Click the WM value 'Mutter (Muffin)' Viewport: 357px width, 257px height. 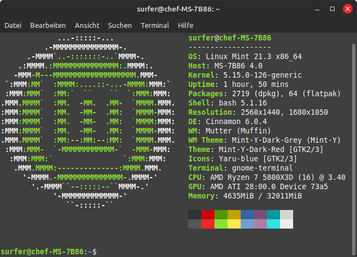pos(238,131)
